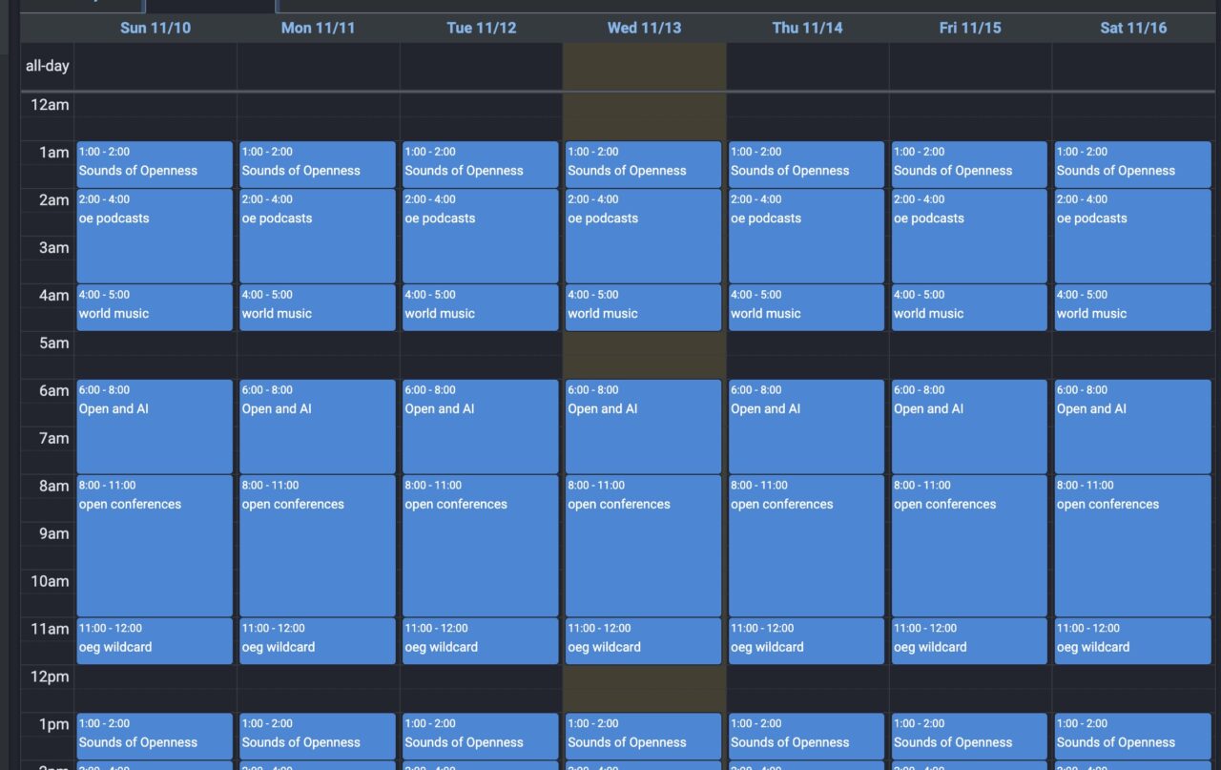The height and width of the screenshot is (770, 1221).
Task: Open the Mon 11/11 day header
Action: click(318, 28)
